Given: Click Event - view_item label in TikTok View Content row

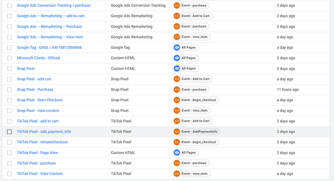Looking at the screenshot, I should (195, 174).
